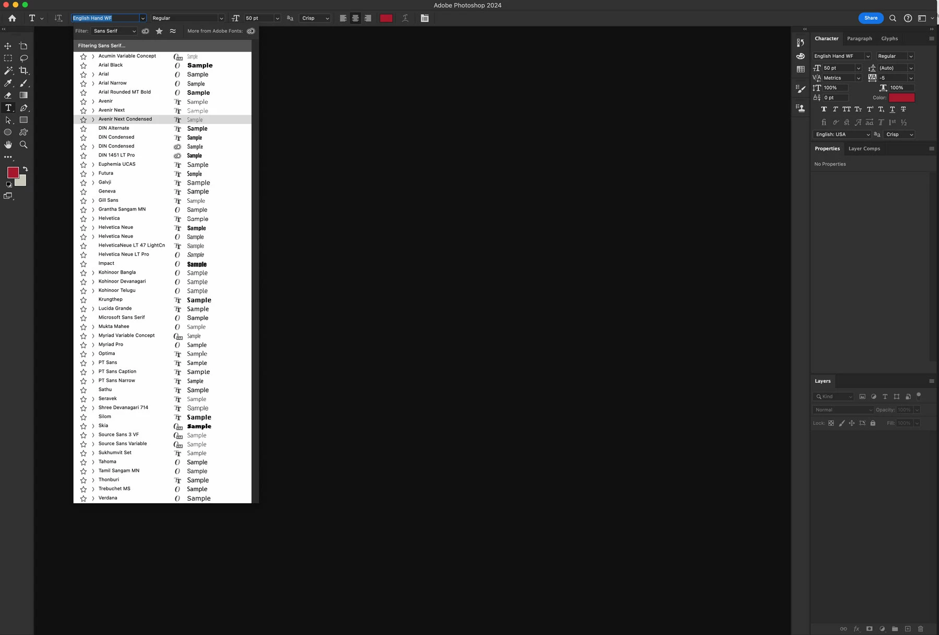Viewport: 939px width, 635px height.
Task: Create a new layer
Action: click(908, 629)
